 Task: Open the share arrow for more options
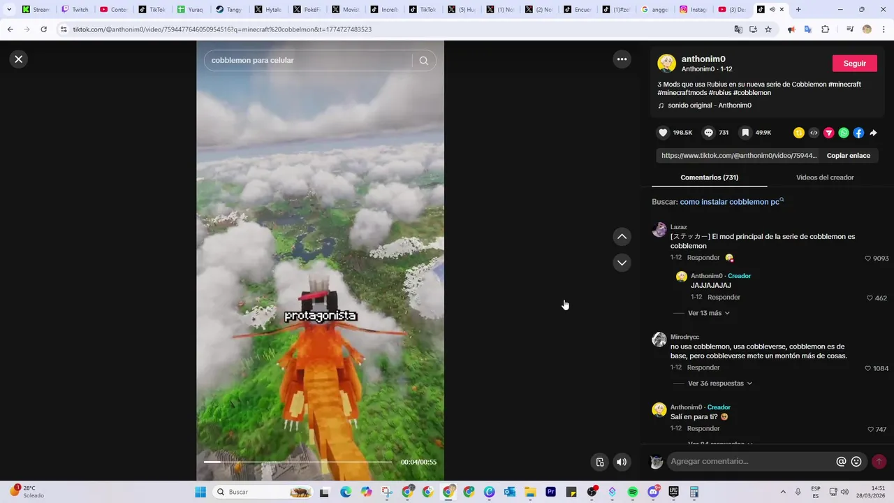(873, 133)
